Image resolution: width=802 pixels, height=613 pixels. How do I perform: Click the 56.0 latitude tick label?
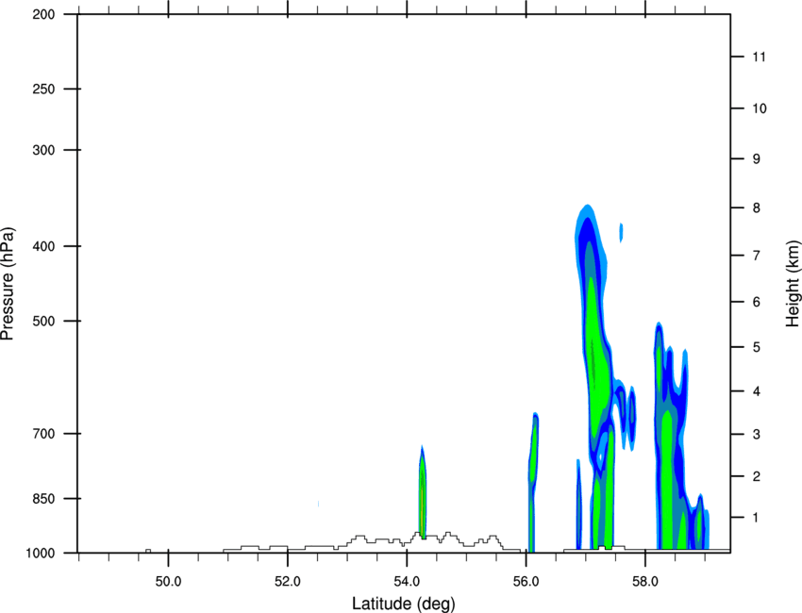point(526,582)
